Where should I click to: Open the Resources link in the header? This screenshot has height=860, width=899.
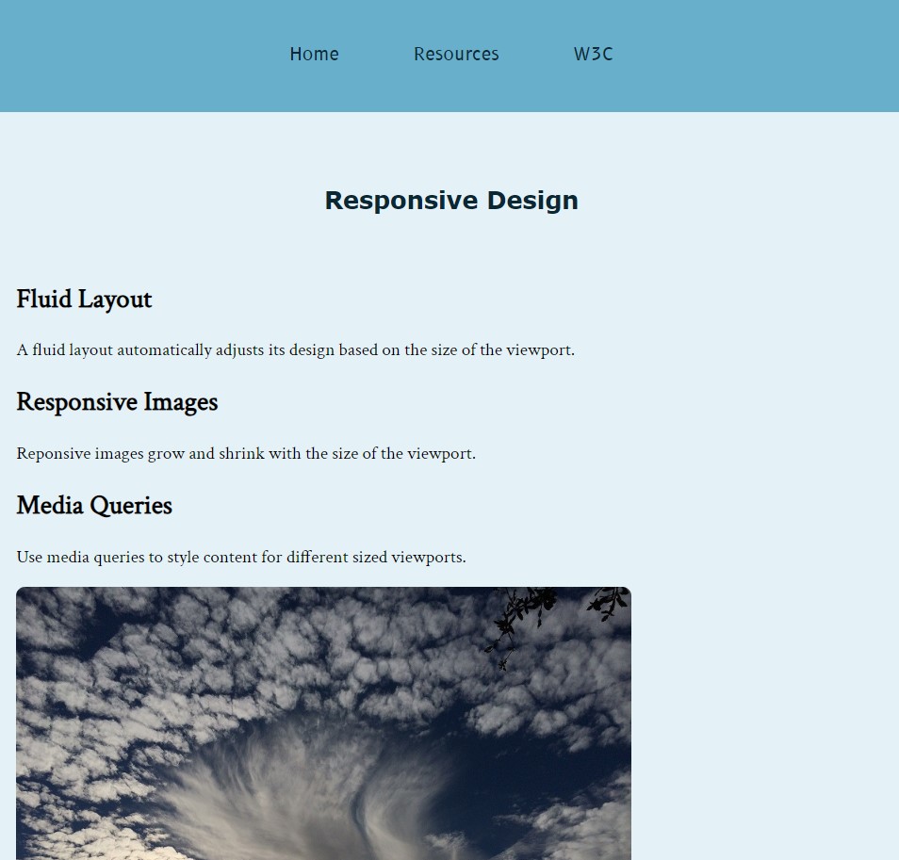point(456,55)
